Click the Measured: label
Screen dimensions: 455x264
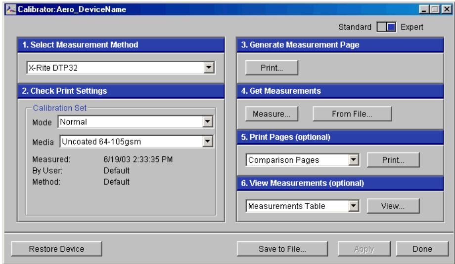click(x=51, y=159)
